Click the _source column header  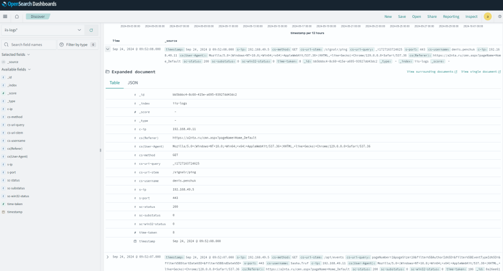(x=171, y=41)
